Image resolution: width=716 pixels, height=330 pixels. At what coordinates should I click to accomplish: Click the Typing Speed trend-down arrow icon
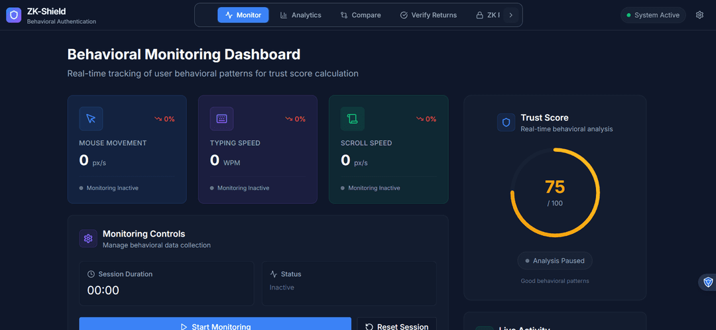click(289, 119)
